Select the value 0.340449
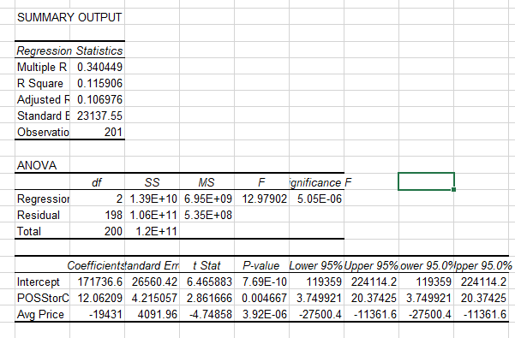Screen dimensions: 515x338 click(99, 67)
